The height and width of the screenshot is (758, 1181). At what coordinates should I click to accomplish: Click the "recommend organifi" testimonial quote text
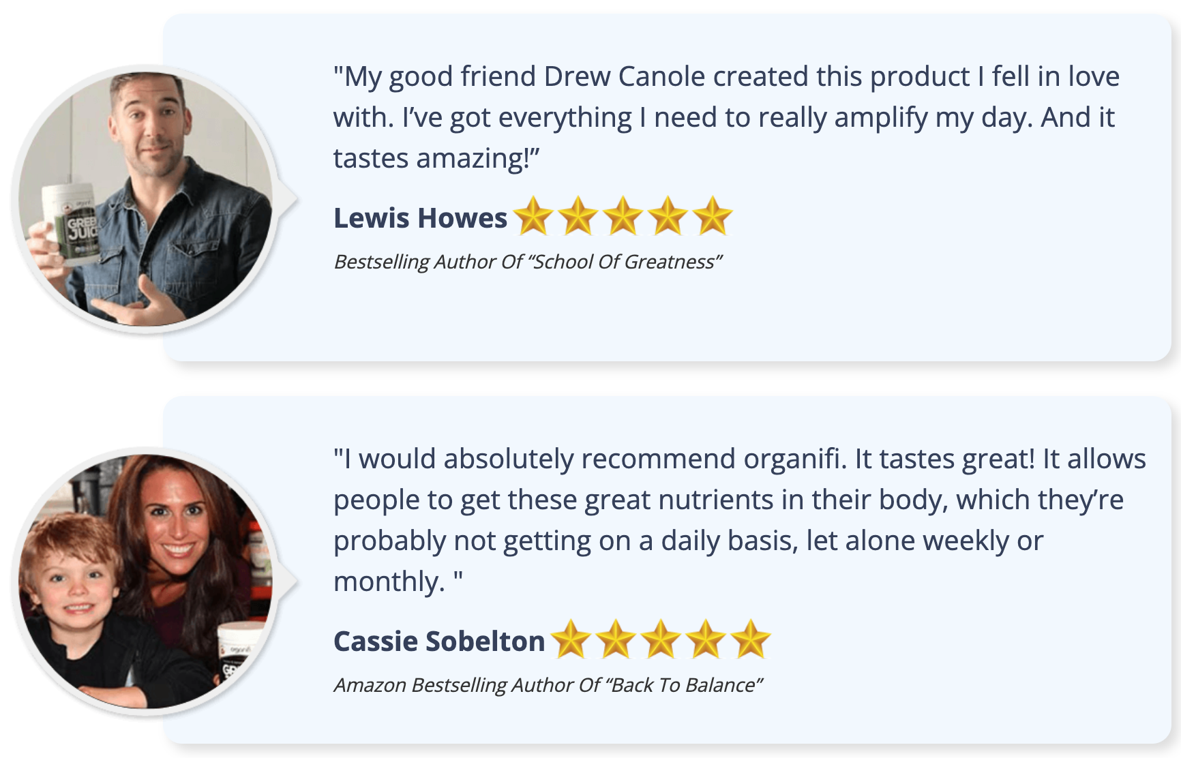[x=740, y=520]
